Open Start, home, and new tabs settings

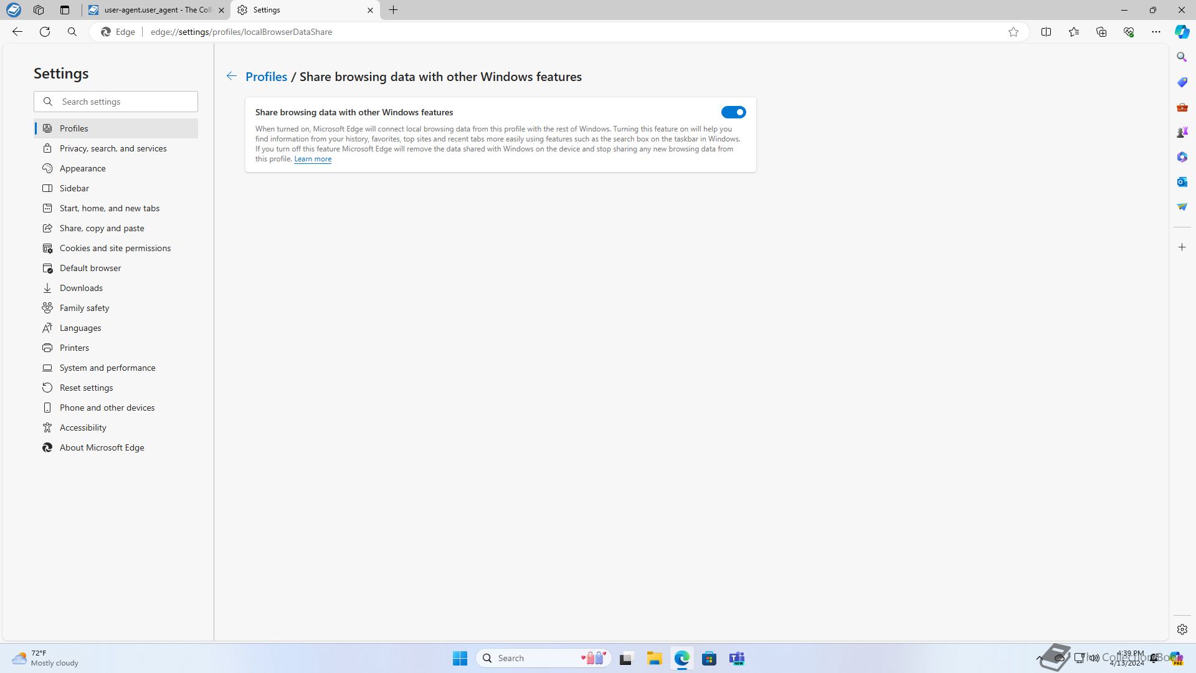(116, 208)
